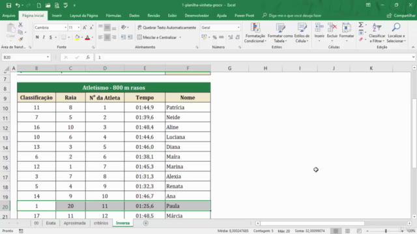417x234 pixels.
Task: Toggle Quebrar Texto Automaticamente
Action: pos(167,27)
